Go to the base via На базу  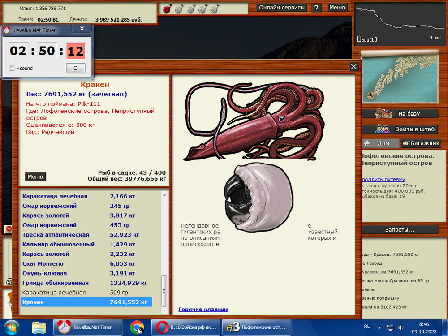tap(400, 114)
